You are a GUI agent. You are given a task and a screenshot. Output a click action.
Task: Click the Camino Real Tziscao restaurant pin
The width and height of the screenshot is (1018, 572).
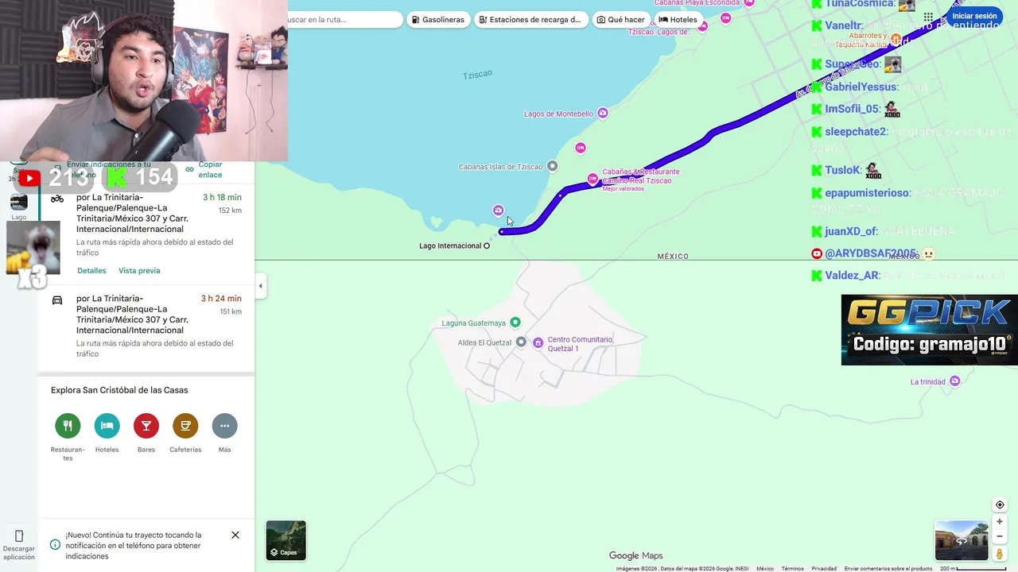593,179
